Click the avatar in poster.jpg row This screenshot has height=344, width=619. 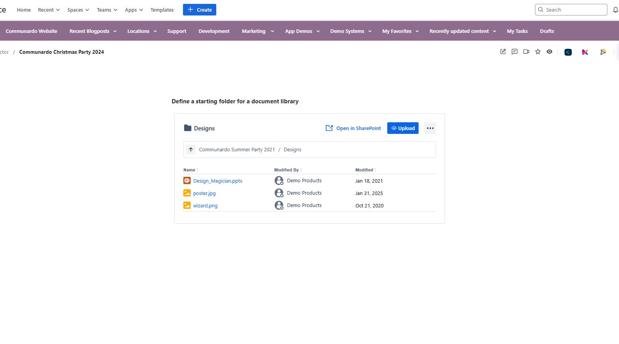[279, 193]
